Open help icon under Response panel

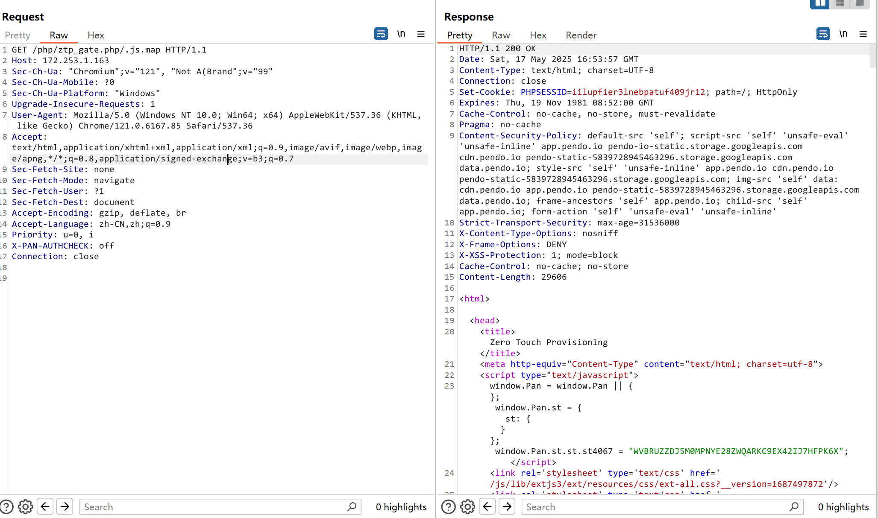(x=448, y=507)
